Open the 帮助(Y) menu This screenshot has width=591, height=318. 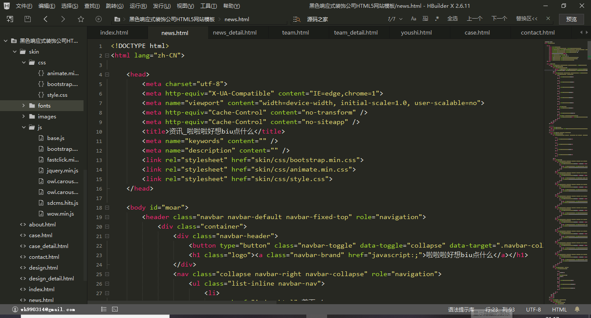(231, 6)
